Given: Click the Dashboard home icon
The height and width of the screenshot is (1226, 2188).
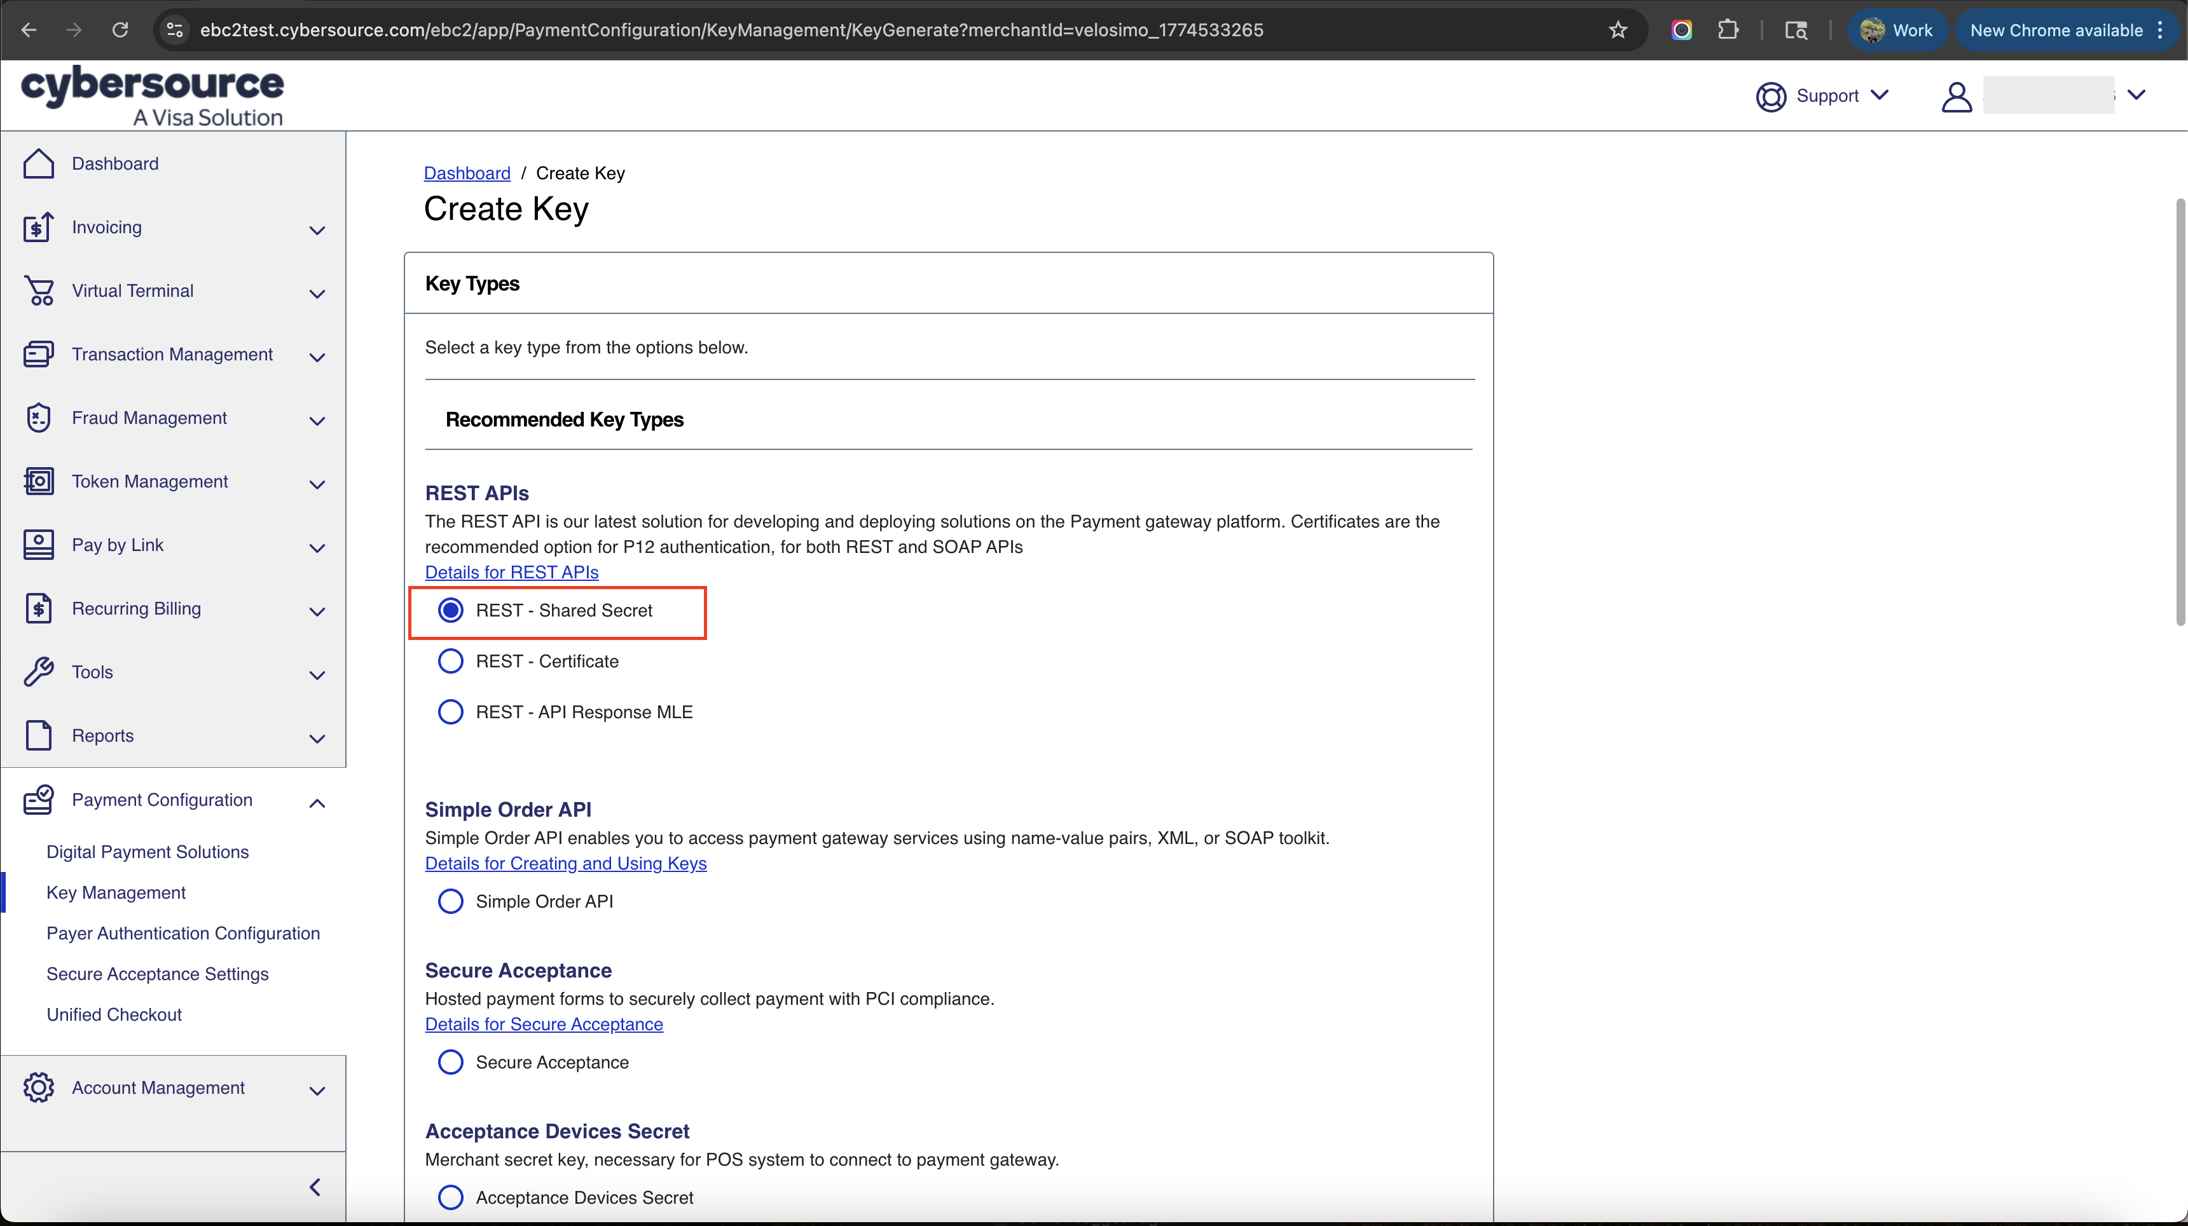Looking at the screenshot, I should pyautogui.click(x=38, y=164).
